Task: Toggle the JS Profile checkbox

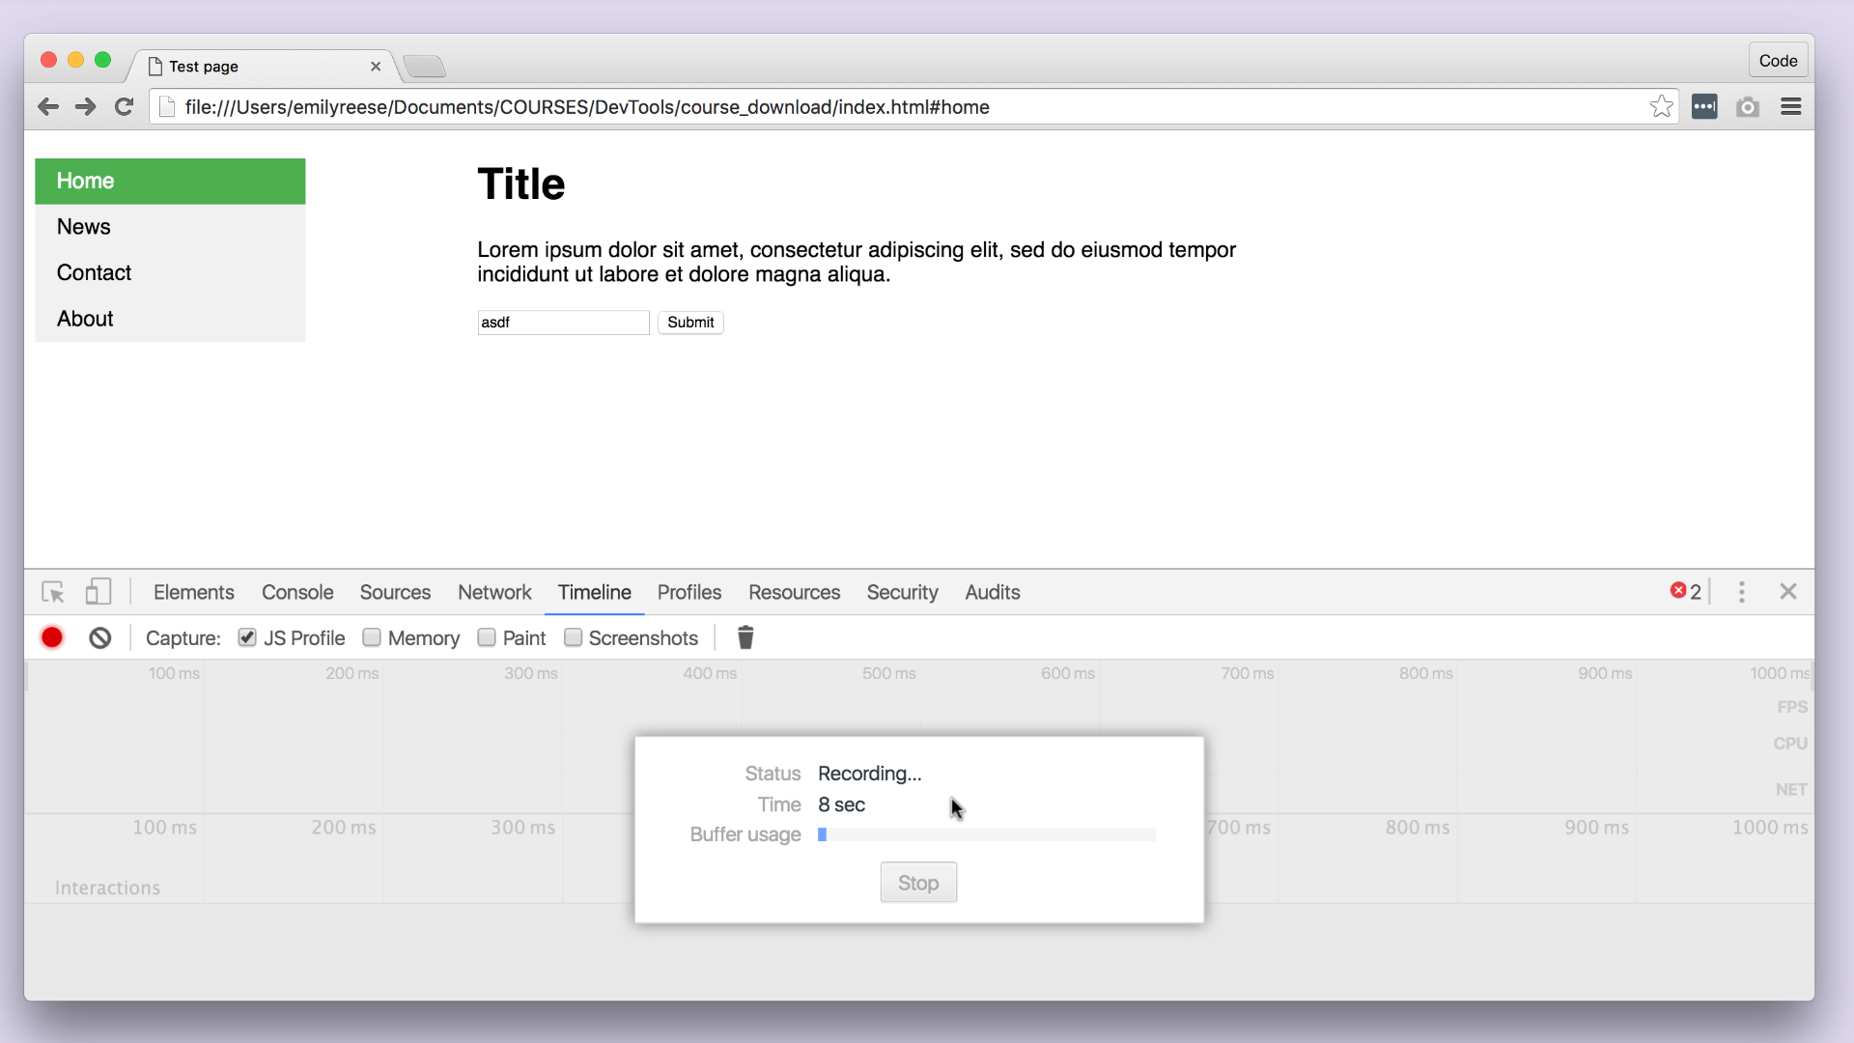Action: click(247, 638)
